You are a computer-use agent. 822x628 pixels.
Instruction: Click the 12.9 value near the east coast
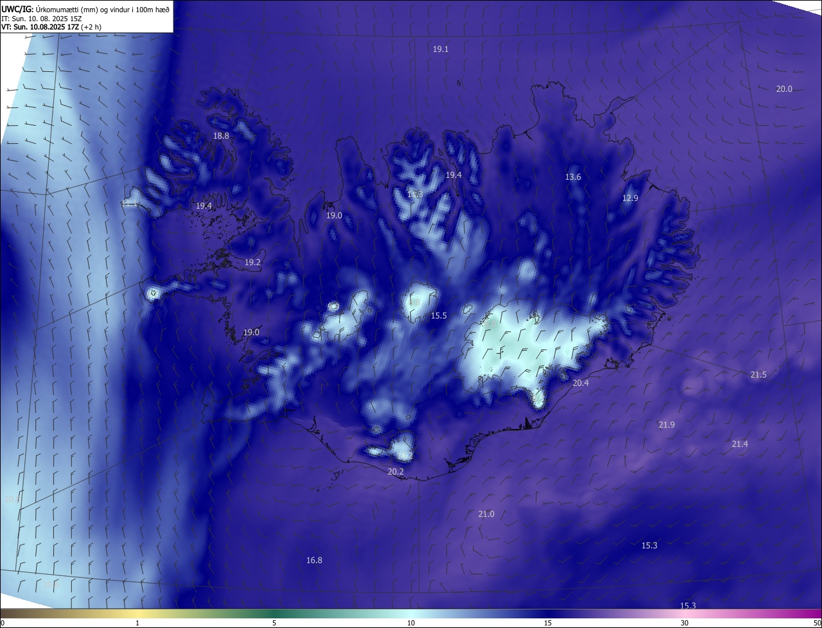[x=630, y=198]
